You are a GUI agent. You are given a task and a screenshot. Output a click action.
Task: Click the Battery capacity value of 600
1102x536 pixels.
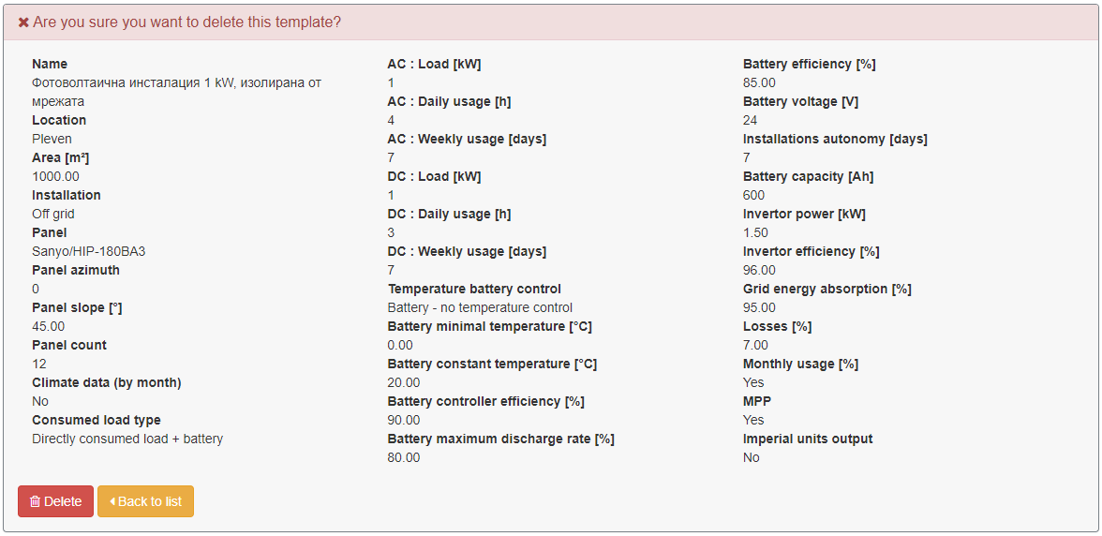[x=753, y=195]
